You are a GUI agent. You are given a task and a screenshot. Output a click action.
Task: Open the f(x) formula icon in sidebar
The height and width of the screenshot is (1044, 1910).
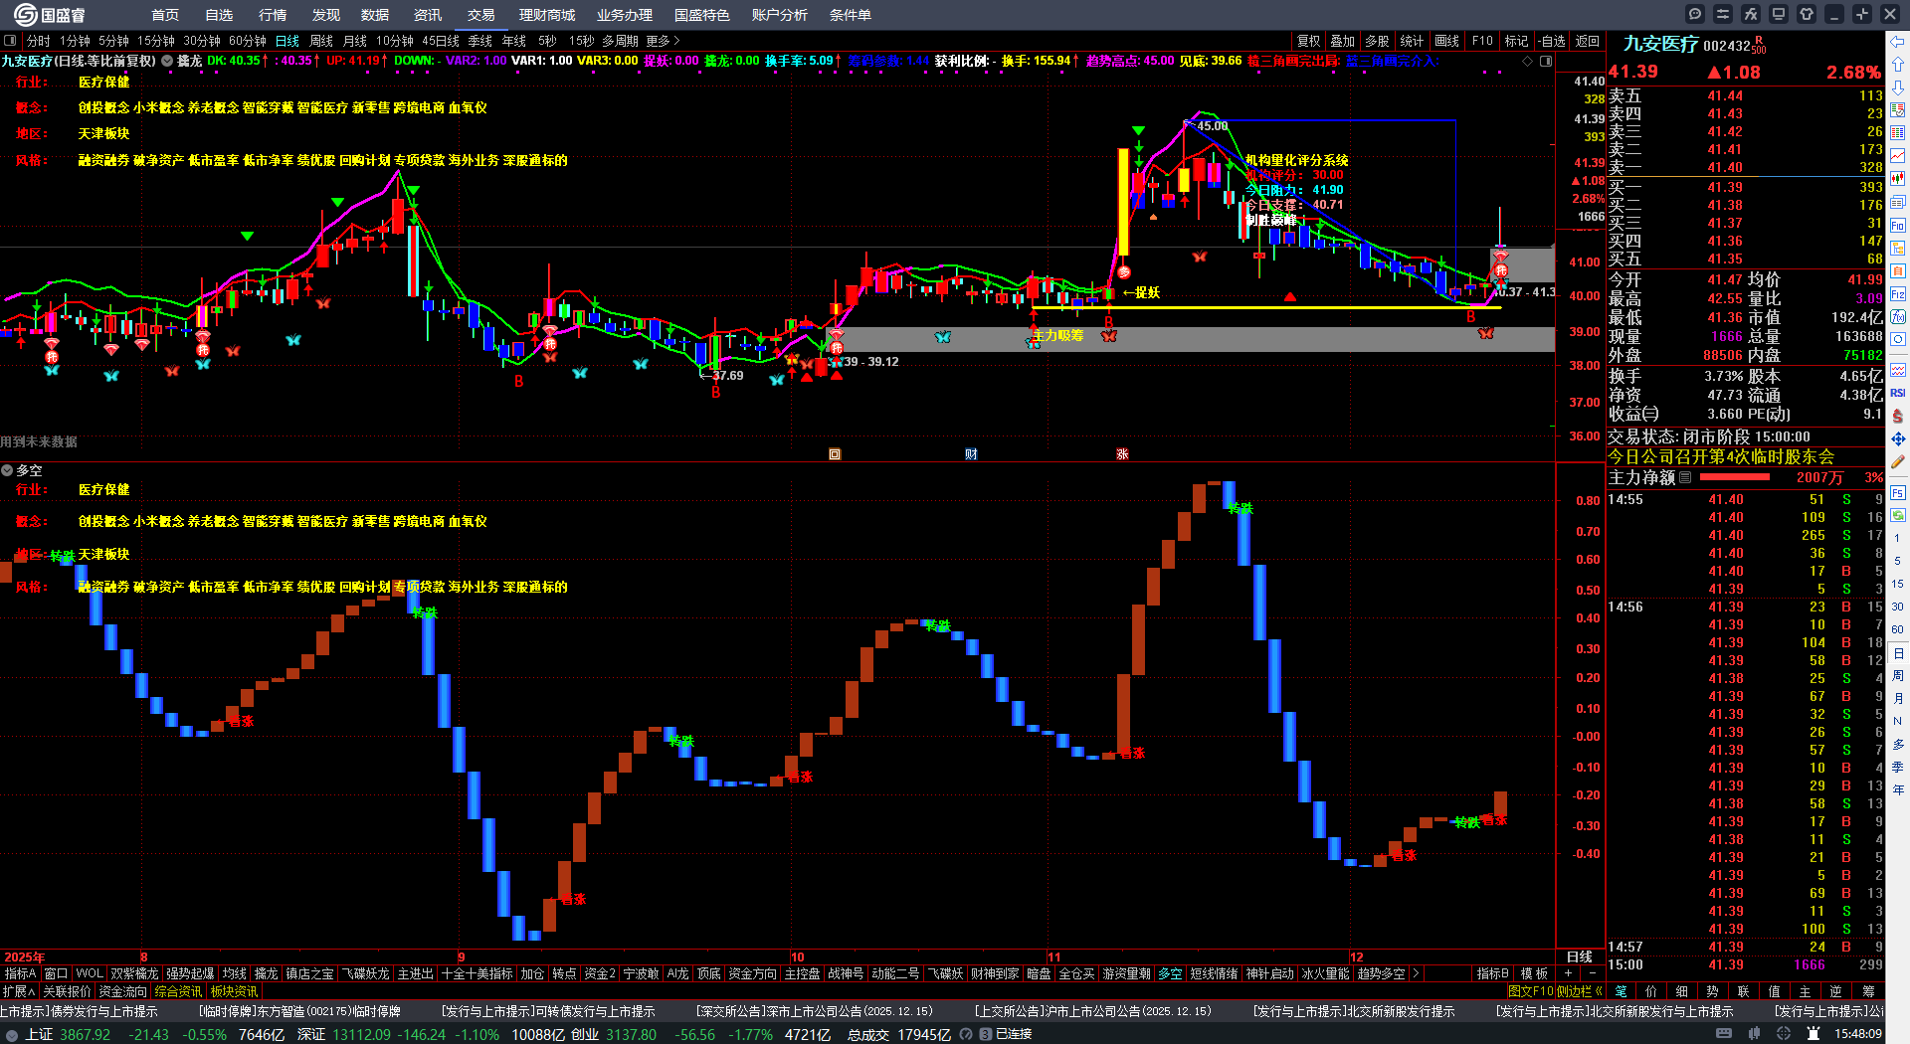coord(1898,317)
